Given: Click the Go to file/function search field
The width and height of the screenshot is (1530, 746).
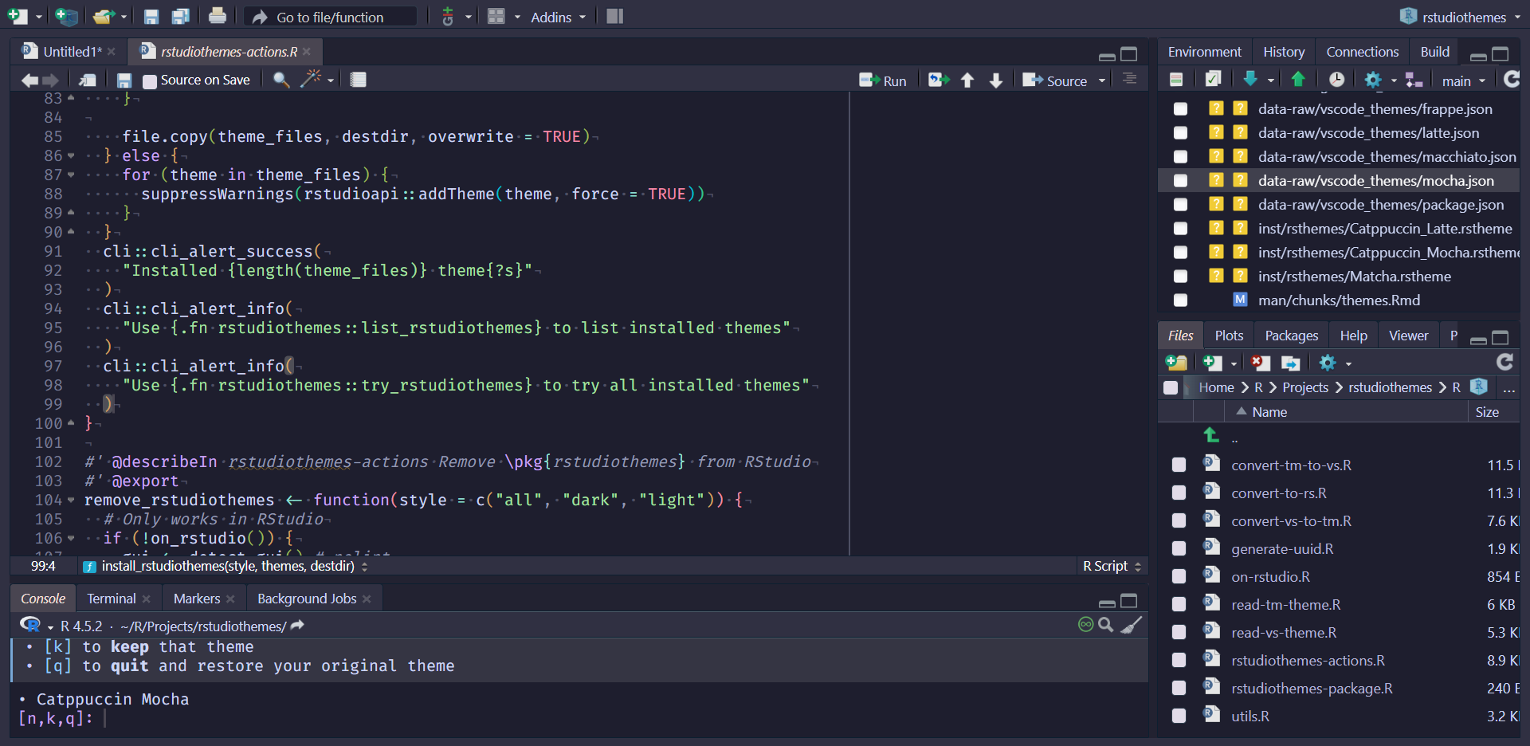Looking at the screenshot, I should click(330, 17).
